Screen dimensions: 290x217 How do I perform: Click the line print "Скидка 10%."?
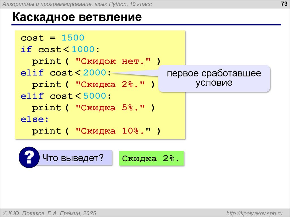[x=96, y=131]
